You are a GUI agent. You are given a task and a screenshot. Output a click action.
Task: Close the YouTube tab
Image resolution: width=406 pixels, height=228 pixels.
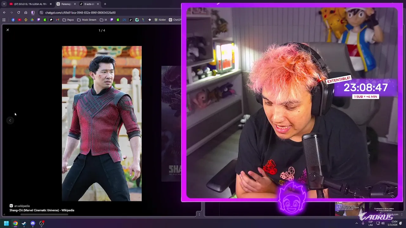[50, 4]
